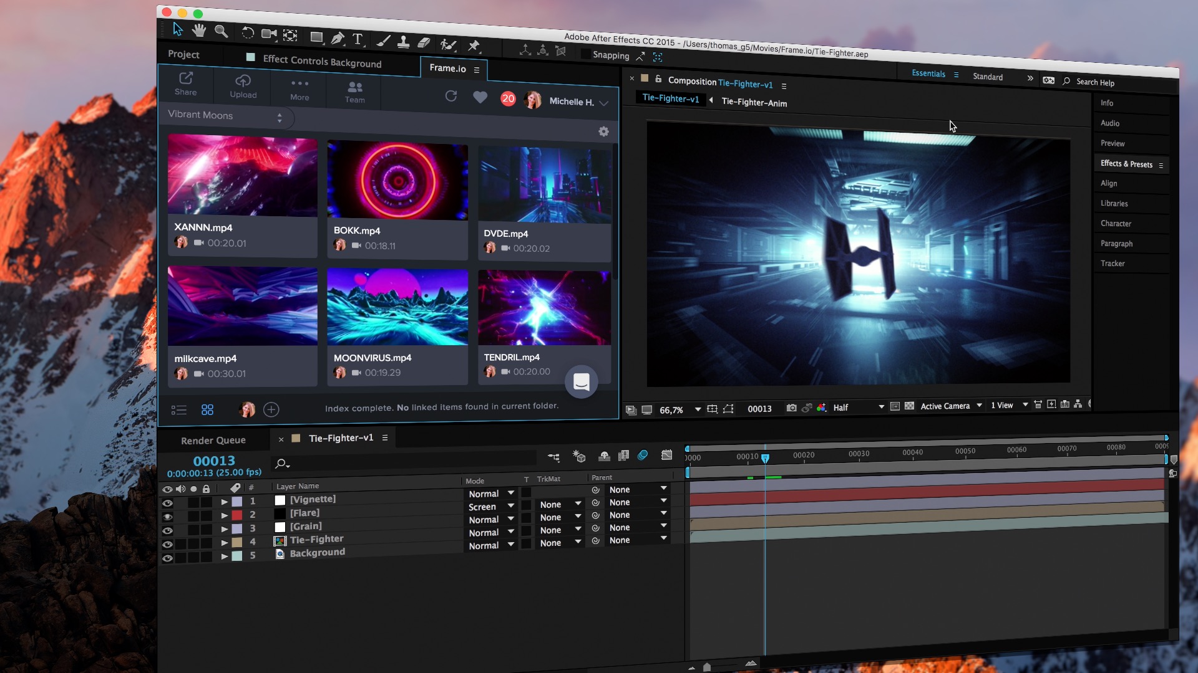Select the Hand tool in the toolbar
1198x673 pixels.
199,30
